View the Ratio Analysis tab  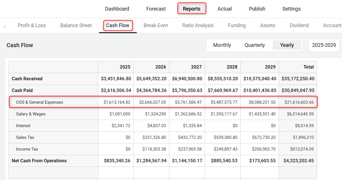[198, 25]
